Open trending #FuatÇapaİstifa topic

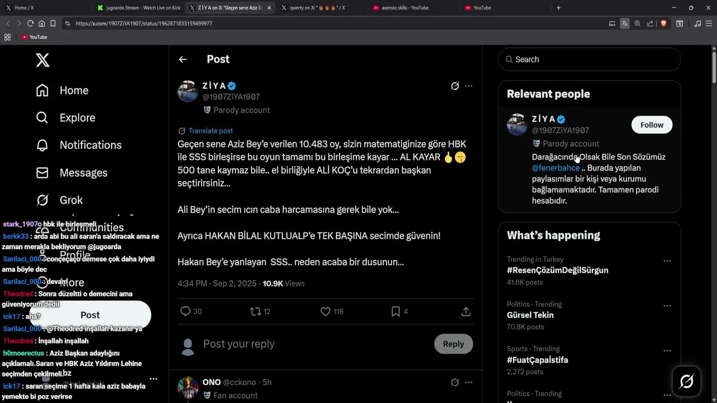pyautogui.click(x=537, y=360)
